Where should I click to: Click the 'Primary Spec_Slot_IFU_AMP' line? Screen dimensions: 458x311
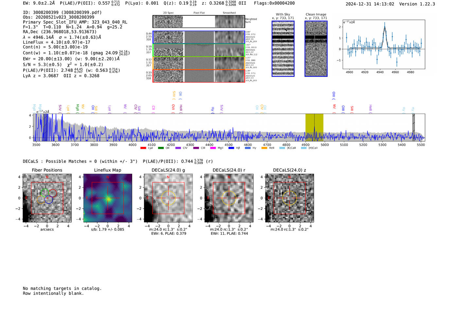click(x=75, y=22)
